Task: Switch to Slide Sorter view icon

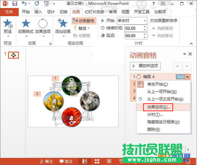Action: (x=97, y=161)
